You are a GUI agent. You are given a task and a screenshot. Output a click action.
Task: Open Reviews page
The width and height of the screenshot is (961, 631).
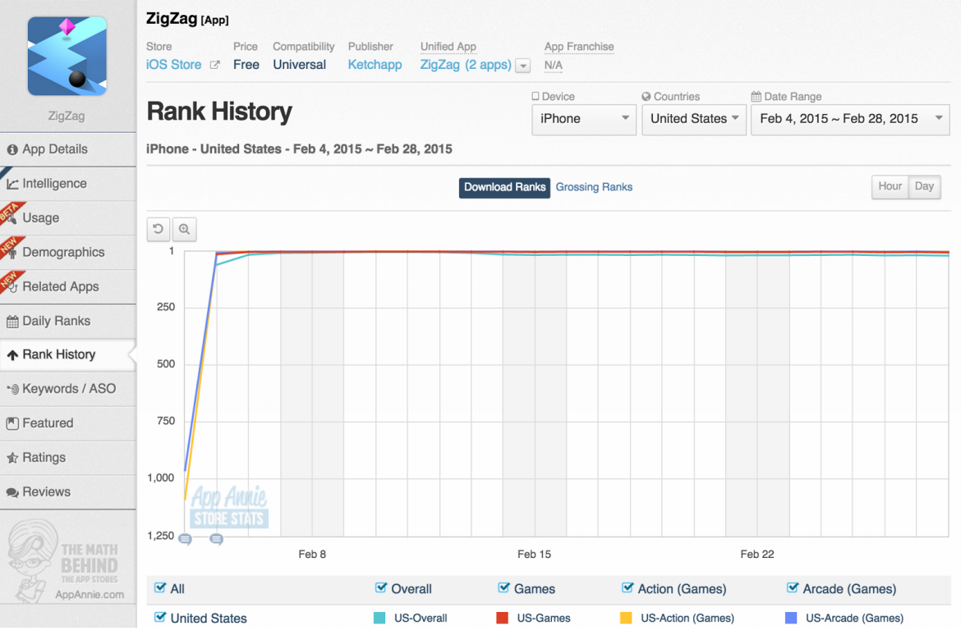[68, 492]
